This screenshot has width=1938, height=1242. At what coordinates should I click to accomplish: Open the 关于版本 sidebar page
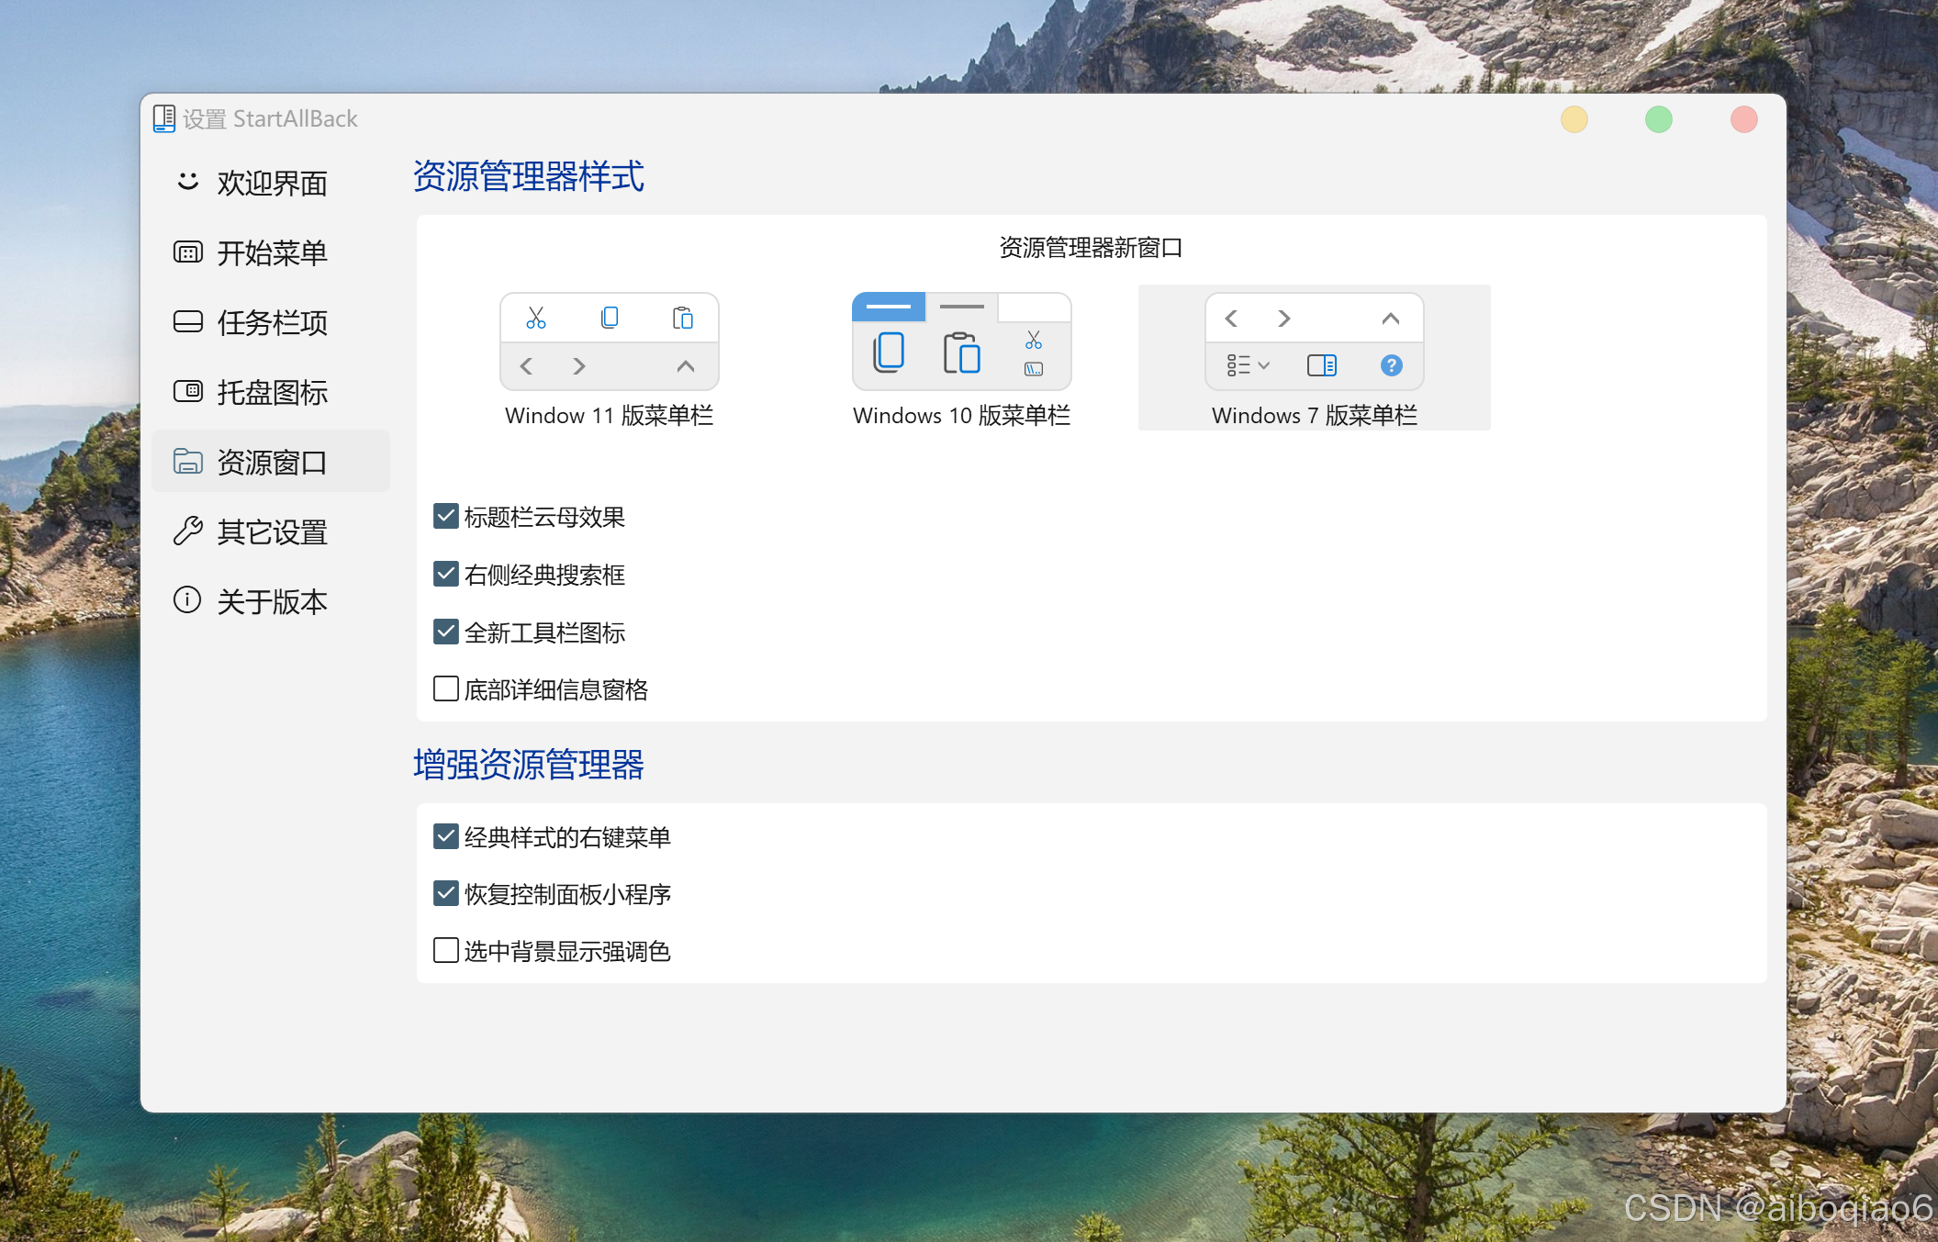pyautogui.click(x=271, y=601)
